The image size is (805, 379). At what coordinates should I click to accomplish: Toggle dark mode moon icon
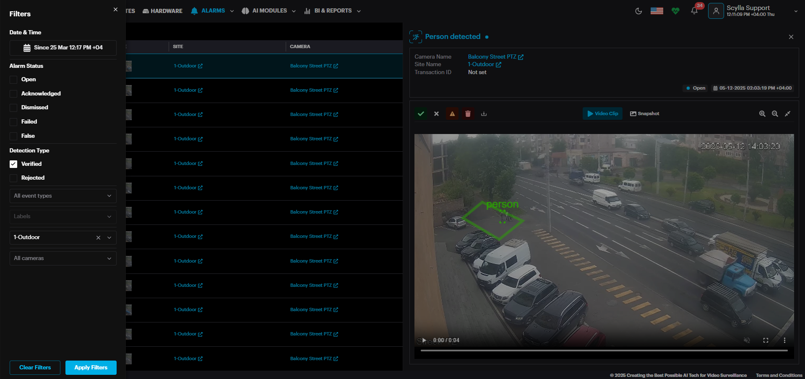click(638, 11)
